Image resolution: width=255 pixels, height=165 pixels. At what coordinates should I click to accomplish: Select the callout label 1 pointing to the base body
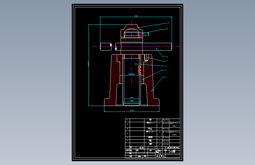166,77
